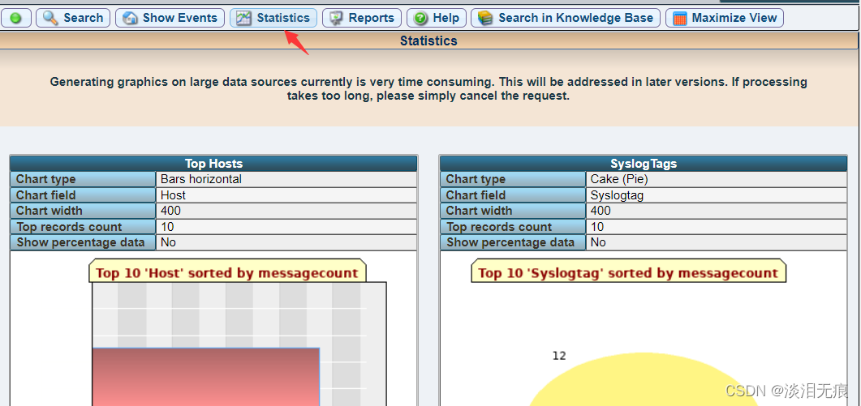Viewport: 861px width, 406px height.
Task: Click the SyslogTags panel header
Action: point(644,164)
